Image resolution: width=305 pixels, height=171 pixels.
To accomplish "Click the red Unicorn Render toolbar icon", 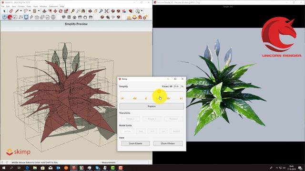I will tap(10, 17).
